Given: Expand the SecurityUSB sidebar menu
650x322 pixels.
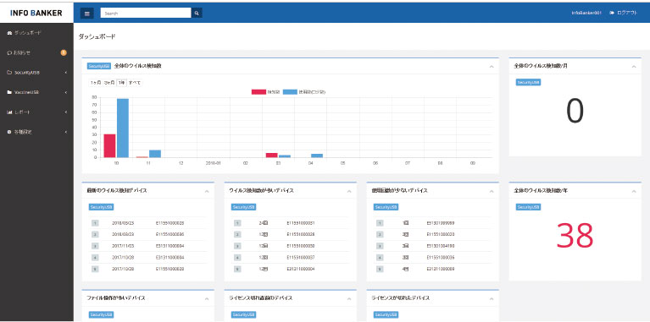Looking at the screenshot, I should (x=36, y=73).
